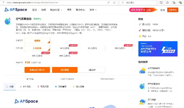Select the 5万次/年 request option
184x108 pixels.
pos(37,48)
